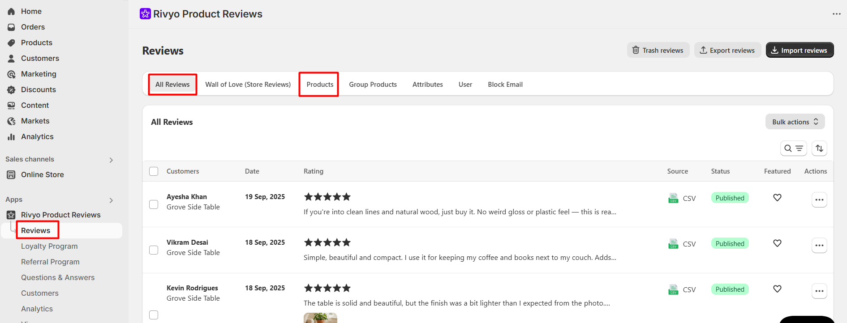Screen dimensions: 847x323
Task: Open actions menu for Ayesha Khan review
Action: [819, 200]
